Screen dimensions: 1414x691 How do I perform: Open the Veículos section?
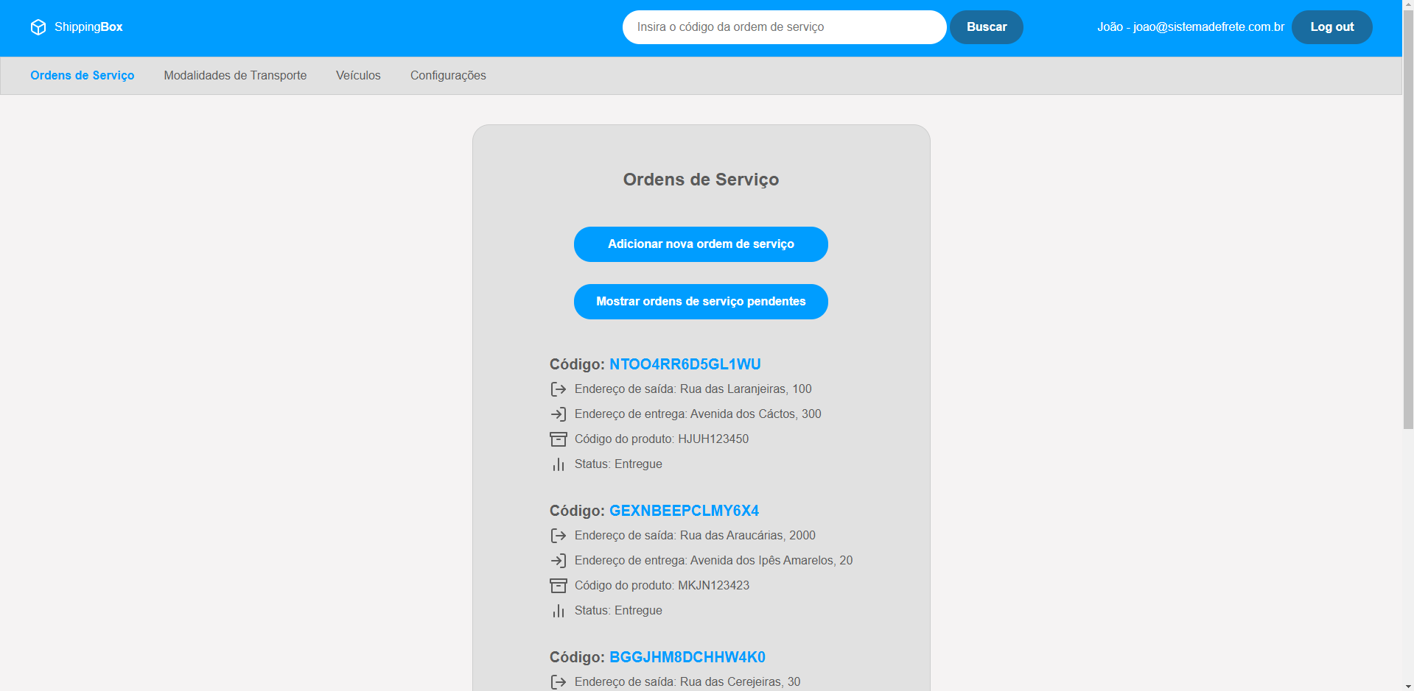tap(358, 75)
